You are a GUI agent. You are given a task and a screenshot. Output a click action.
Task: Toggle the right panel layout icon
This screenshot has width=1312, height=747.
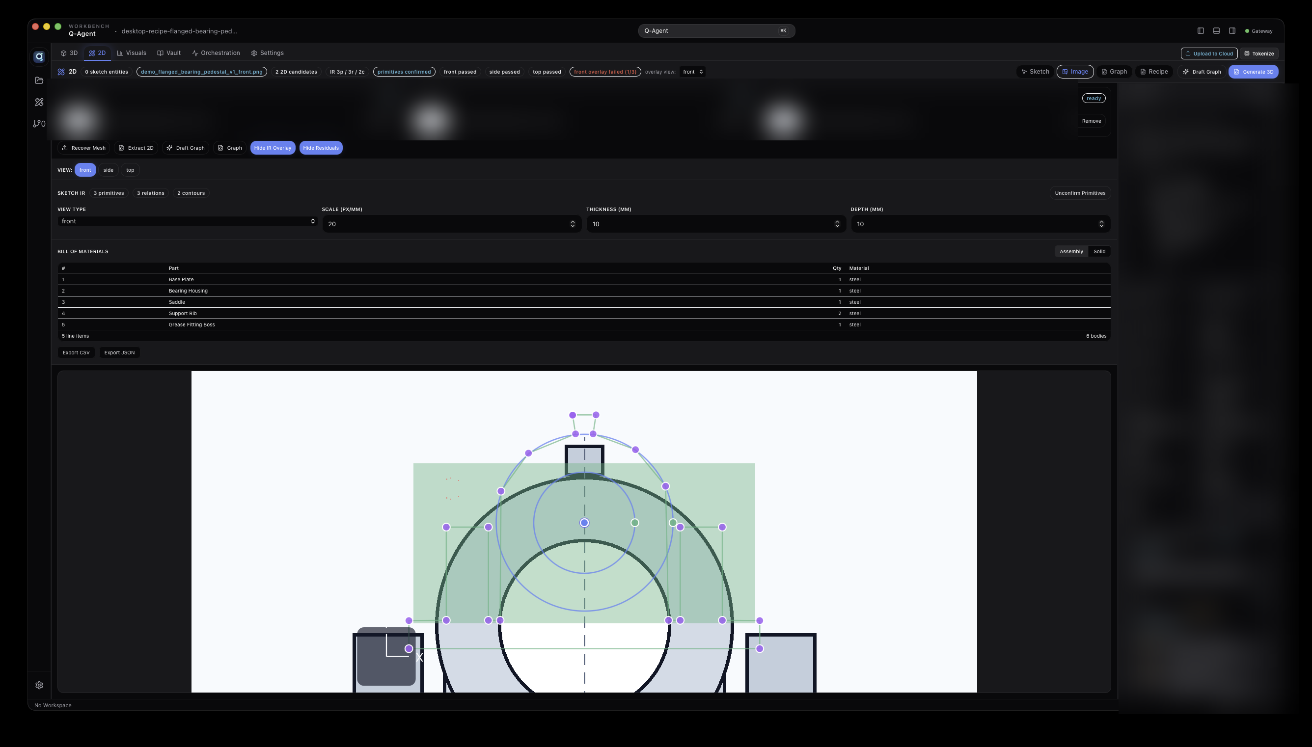pyautogui.click(x=1232, y=31)
